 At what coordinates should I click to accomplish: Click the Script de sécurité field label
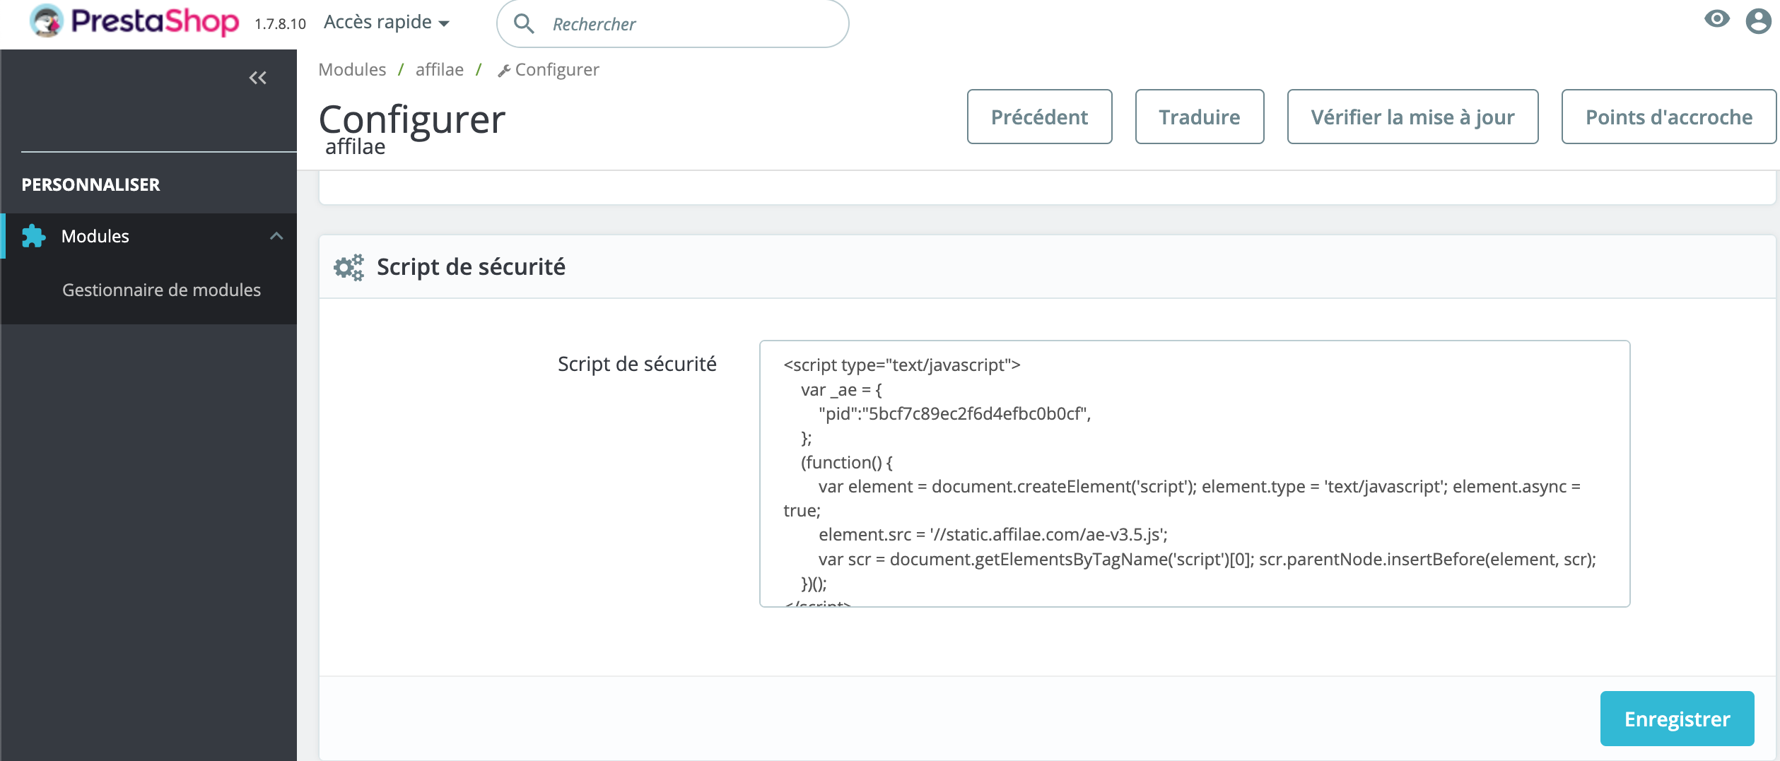[x=637, y=364]
